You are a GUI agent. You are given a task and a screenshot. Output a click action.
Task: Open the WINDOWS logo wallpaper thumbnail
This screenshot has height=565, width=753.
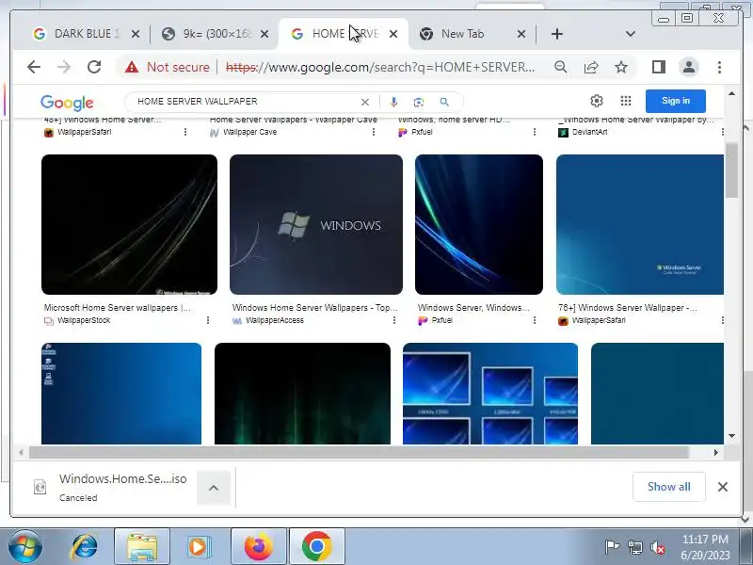tap(316, 224)
